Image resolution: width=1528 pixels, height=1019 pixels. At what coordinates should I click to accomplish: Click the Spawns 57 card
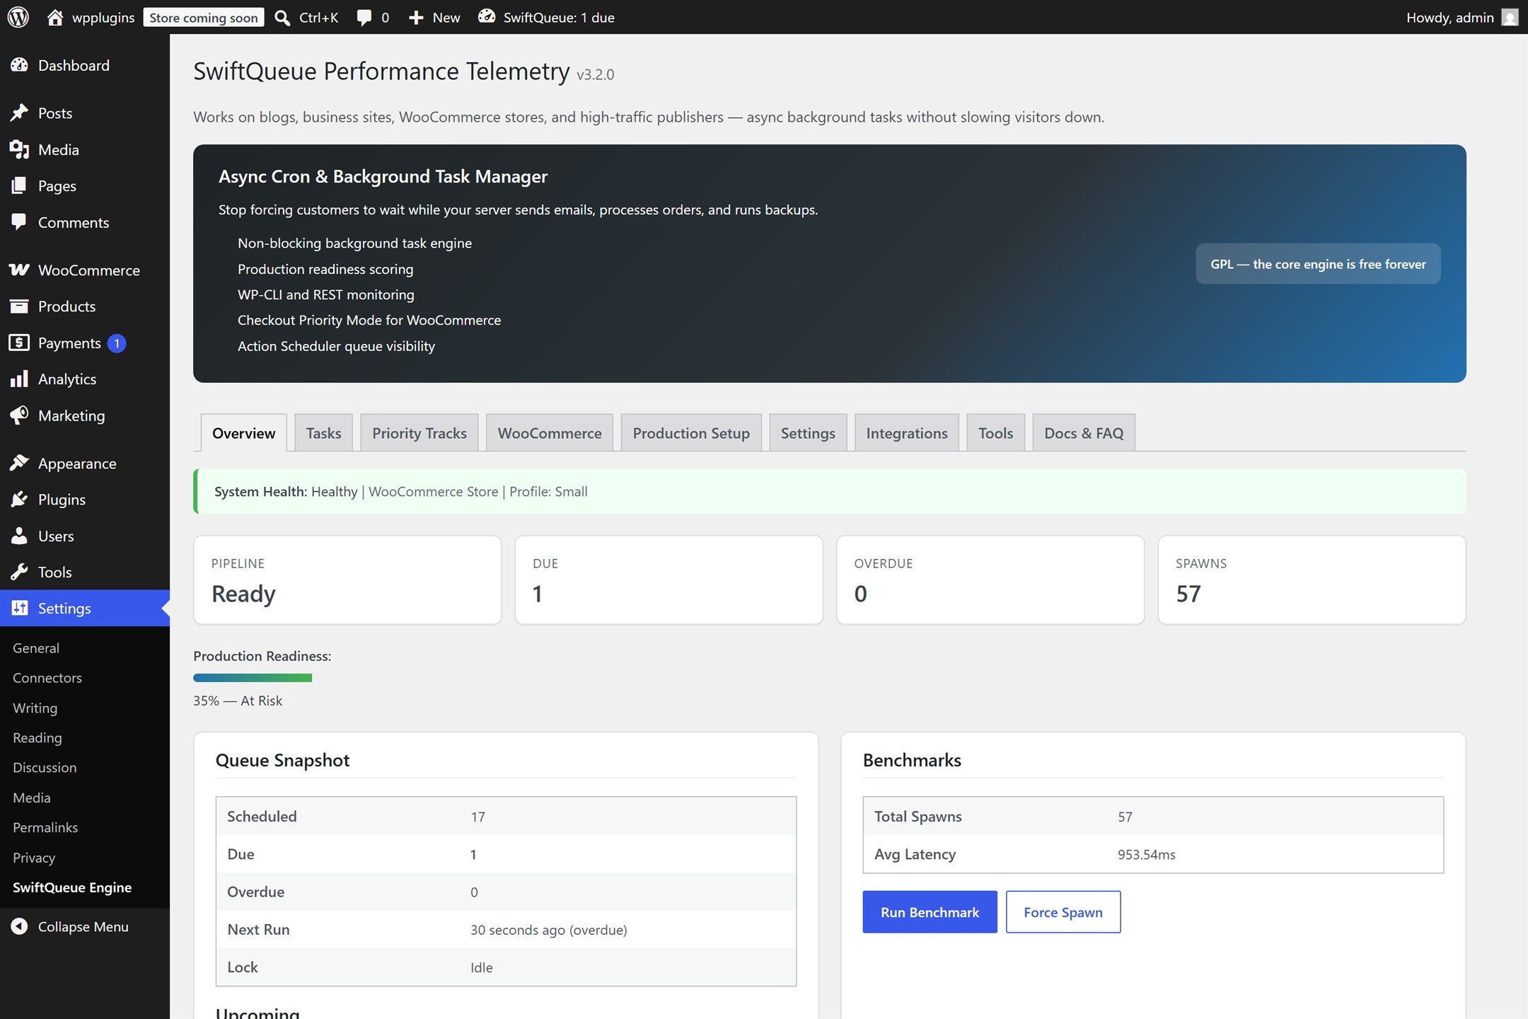click(1312, 580)
